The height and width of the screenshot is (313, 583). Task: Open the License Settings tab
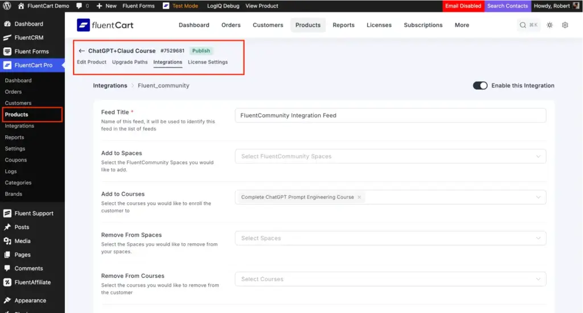tap(208, 62)
